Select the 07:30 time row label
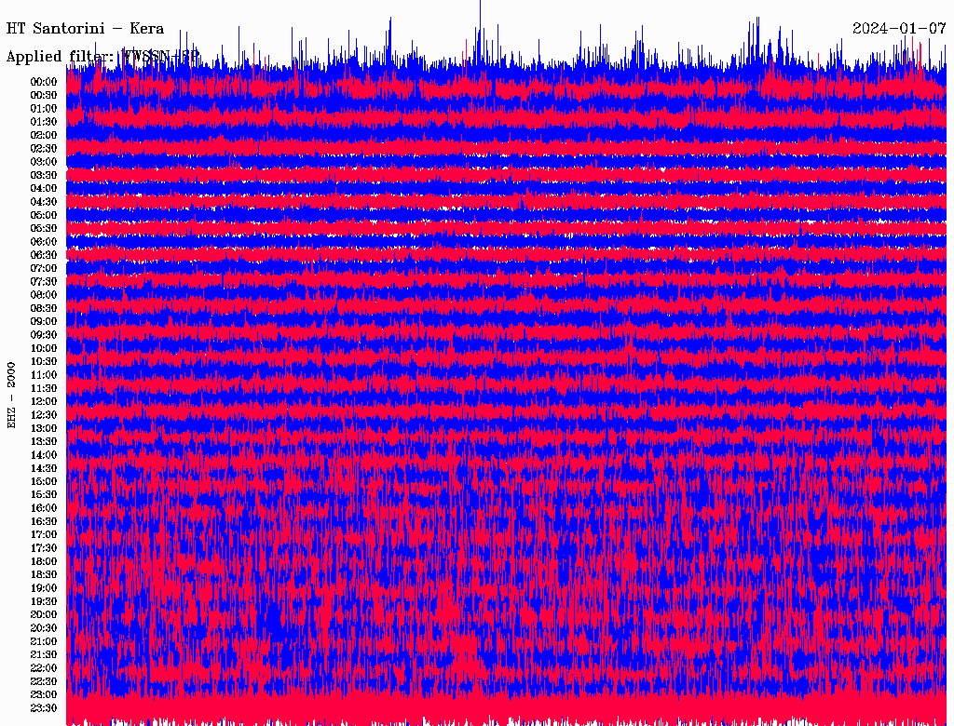Viewport: 954px width, 726px height. click(x=44, y=282)
